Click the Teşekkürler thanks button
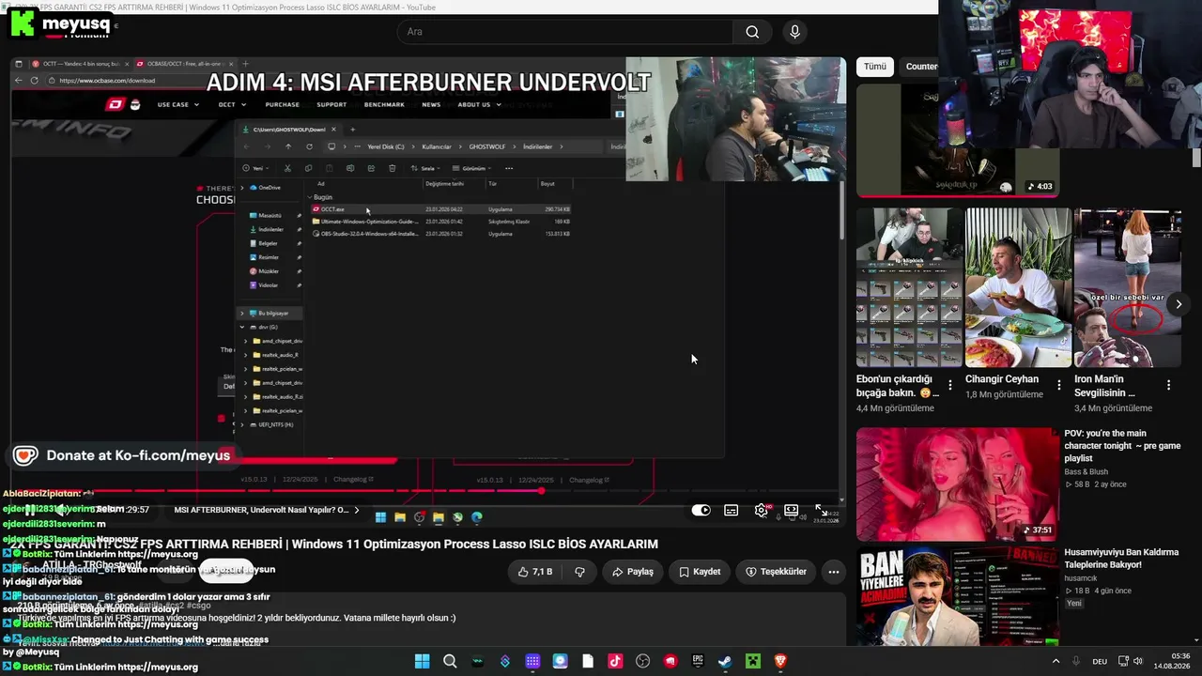Screen dimensions: 1202x676 [776, 572]
